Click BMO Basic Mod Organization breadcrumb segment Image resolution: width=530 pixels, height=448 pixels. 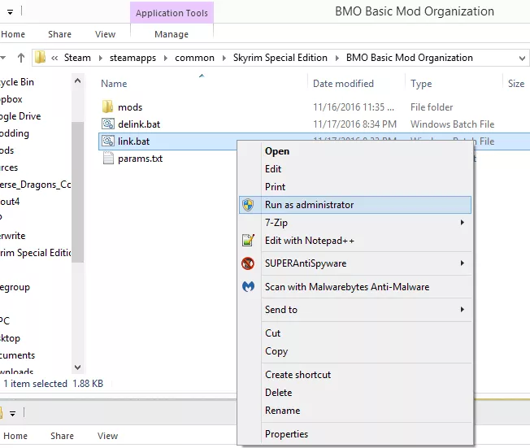tap(410, 58)
